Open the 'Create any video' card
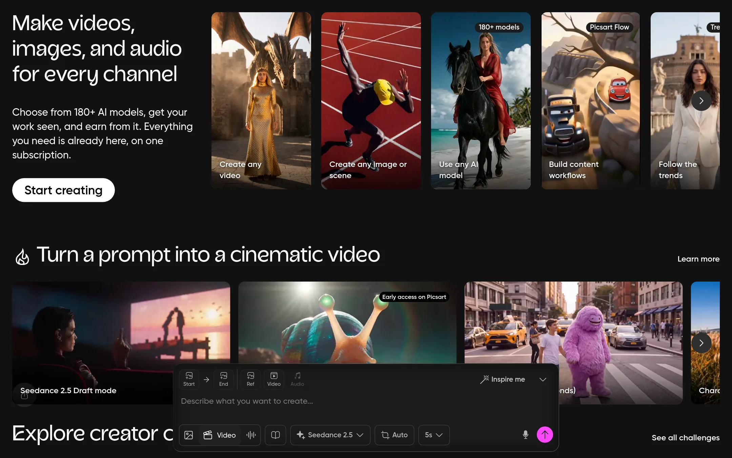 (x=261, y=101)
